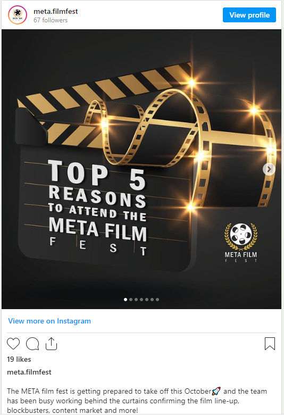Click the 19 likes count
The width and height of the screenshot is (284, 415).
(19, 359)
